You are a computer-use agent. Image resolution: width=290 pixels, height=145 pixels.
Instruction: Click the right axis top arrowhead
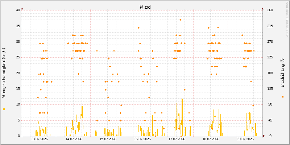coord(262,8)
